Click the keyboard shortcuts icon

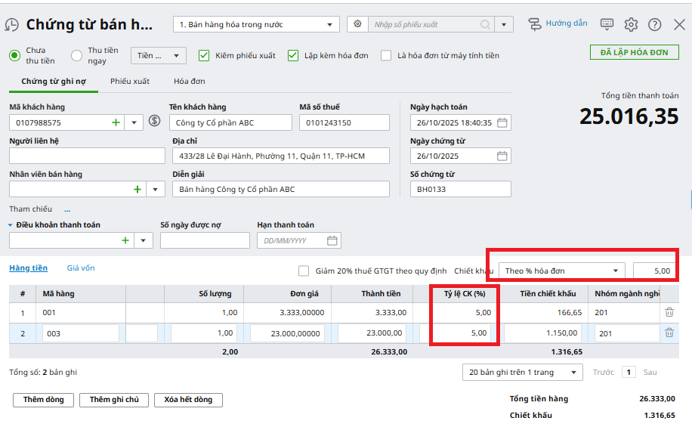(607, 24)
